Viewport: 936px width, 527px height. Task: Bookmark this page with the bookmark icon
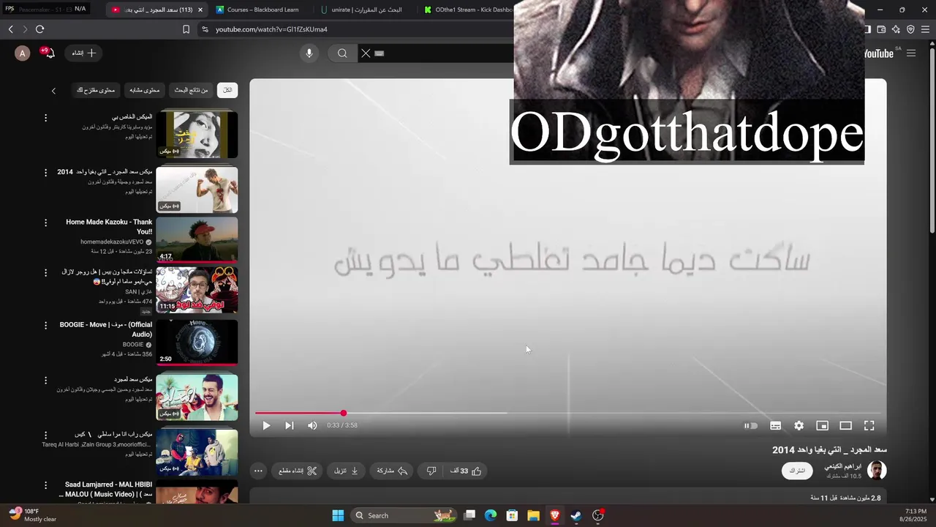coord(186,29)
